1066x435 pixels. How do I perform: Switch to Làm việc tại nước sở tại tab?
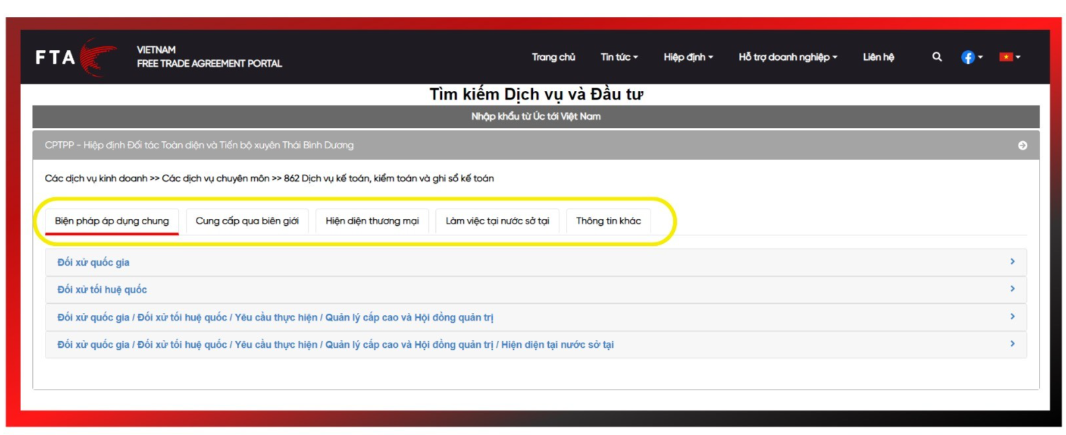497,221
